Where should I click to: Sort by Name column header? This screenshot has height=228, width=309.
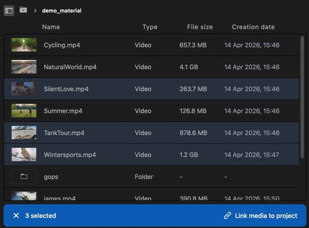(x=51, y=27)
